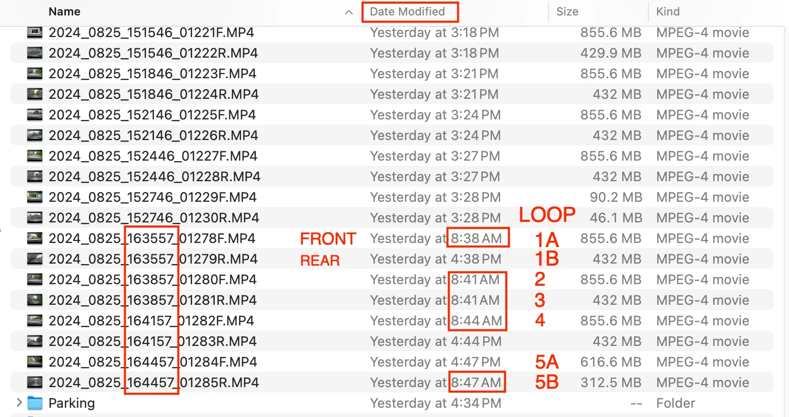Expand the Parking folder with its disclosure triangle
Image resolution: width=789 pixels, height=417 pixels.
[x=20, y=403]
